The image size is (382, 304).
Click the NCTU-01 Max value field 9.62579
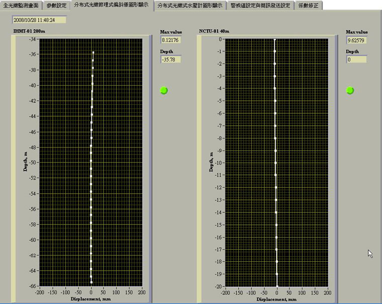tap(356, 40)
